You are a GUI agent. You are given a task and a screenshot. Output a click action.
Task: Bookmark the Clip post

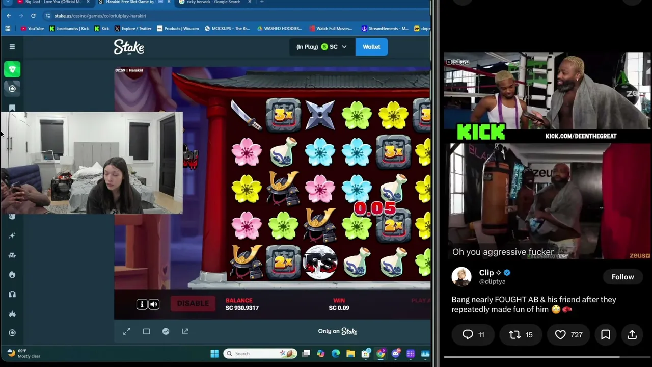pos(606,335)
